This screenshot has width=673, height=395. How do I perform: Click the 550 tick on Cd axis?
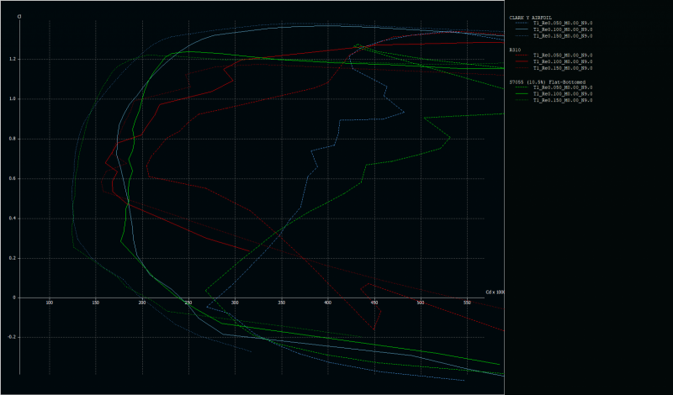point(466,303)
